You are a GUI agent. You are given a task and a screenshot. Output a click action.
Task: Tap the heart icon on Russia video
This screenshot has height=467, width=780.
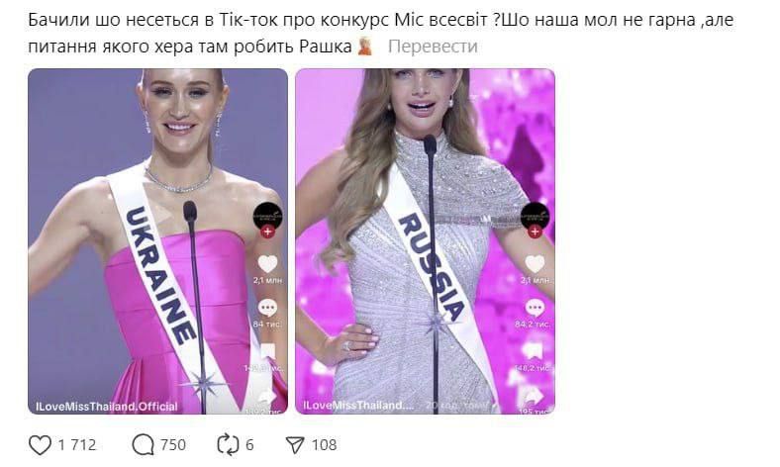coord(536,264)
